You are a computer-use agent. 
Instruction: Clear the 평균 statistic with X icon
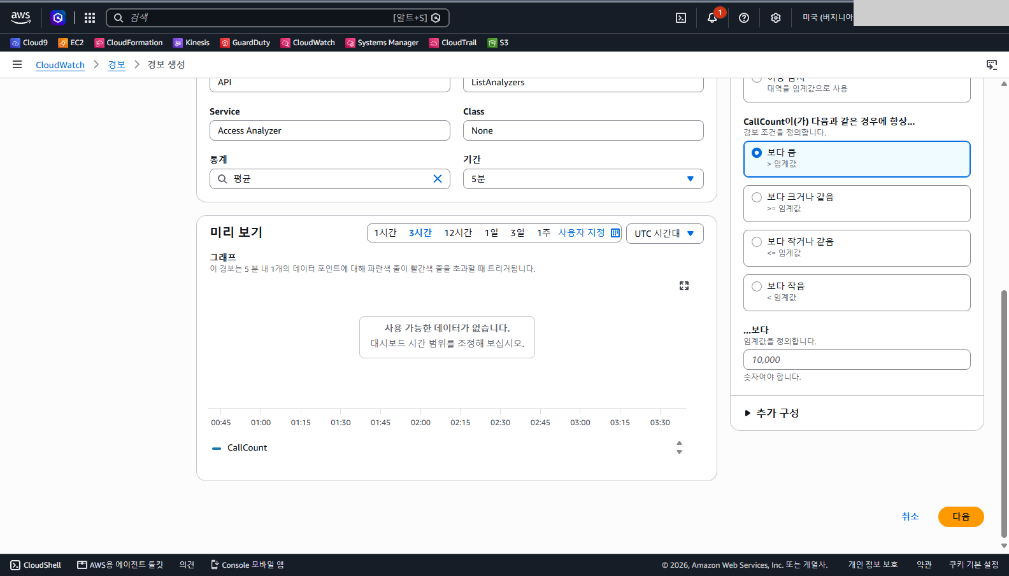[438, 179]
